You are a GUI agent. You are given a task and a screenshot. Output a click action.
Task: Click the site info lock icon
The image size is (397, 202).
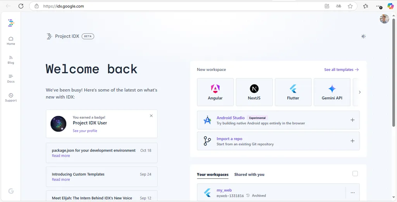[36, 6]
